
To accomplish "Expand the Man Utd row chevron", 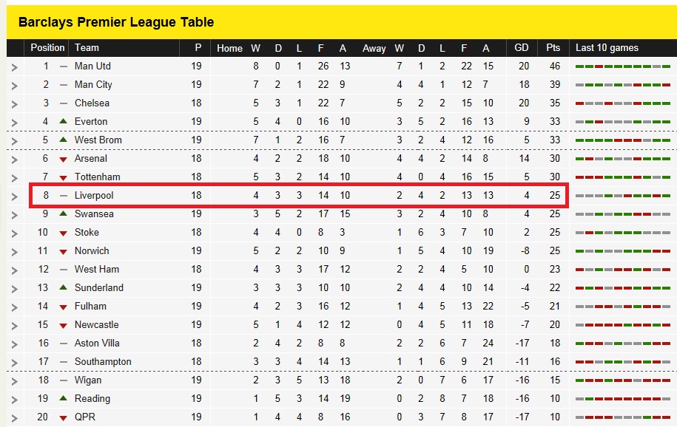I will click(15, 66).
